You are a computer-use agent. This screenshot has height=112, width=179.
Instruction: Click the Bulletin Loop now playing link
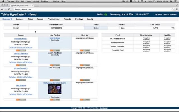point(55,38)
